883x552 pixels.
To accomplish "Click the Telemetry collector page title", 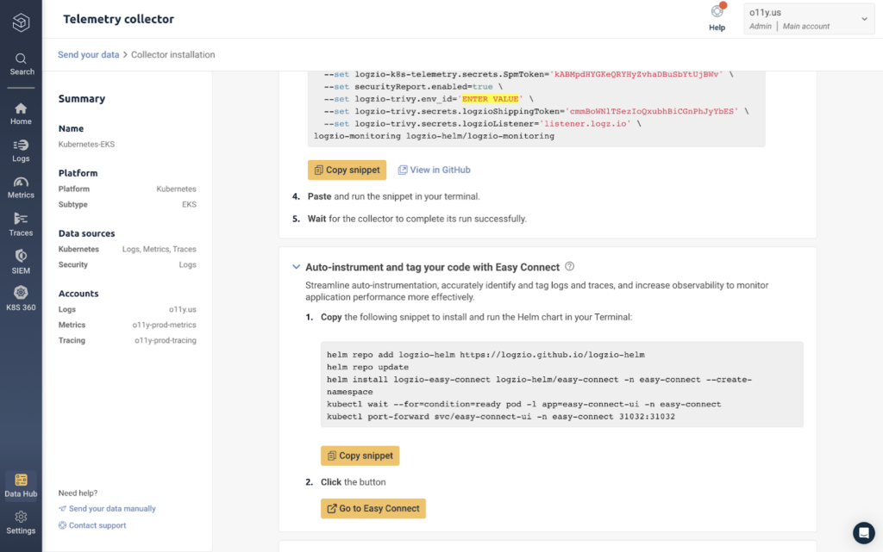I will coord(118,19).
